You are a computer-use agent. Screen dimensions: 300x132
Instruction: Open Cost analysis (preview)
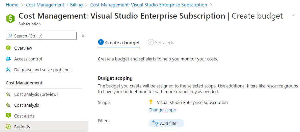click(36, 95)
